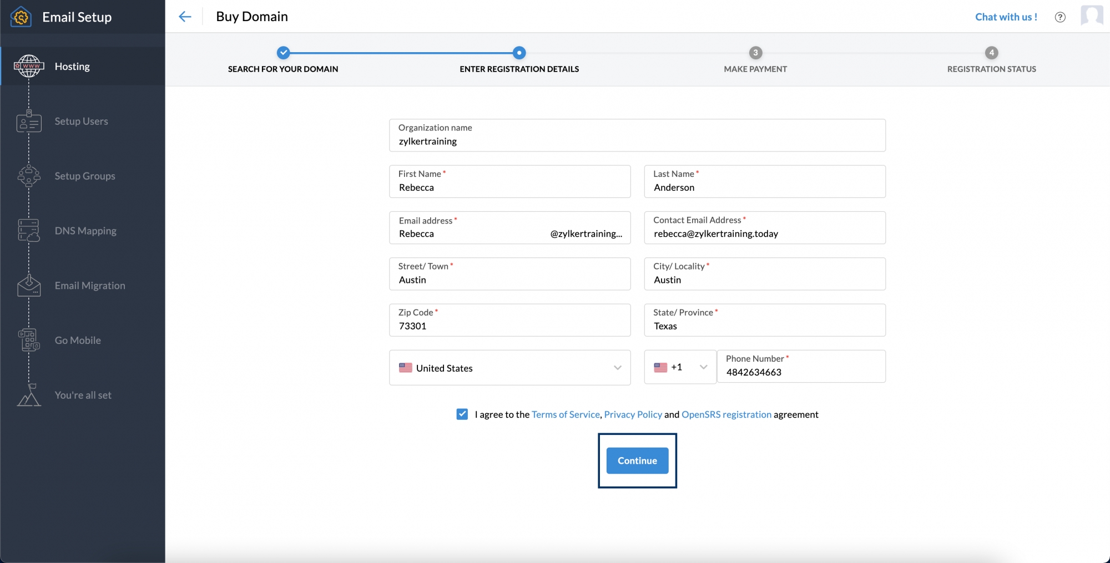The image size is (1110, 563).
Task: Click the Setup Groups icon in the sidebar
Action: pos(29,176)
